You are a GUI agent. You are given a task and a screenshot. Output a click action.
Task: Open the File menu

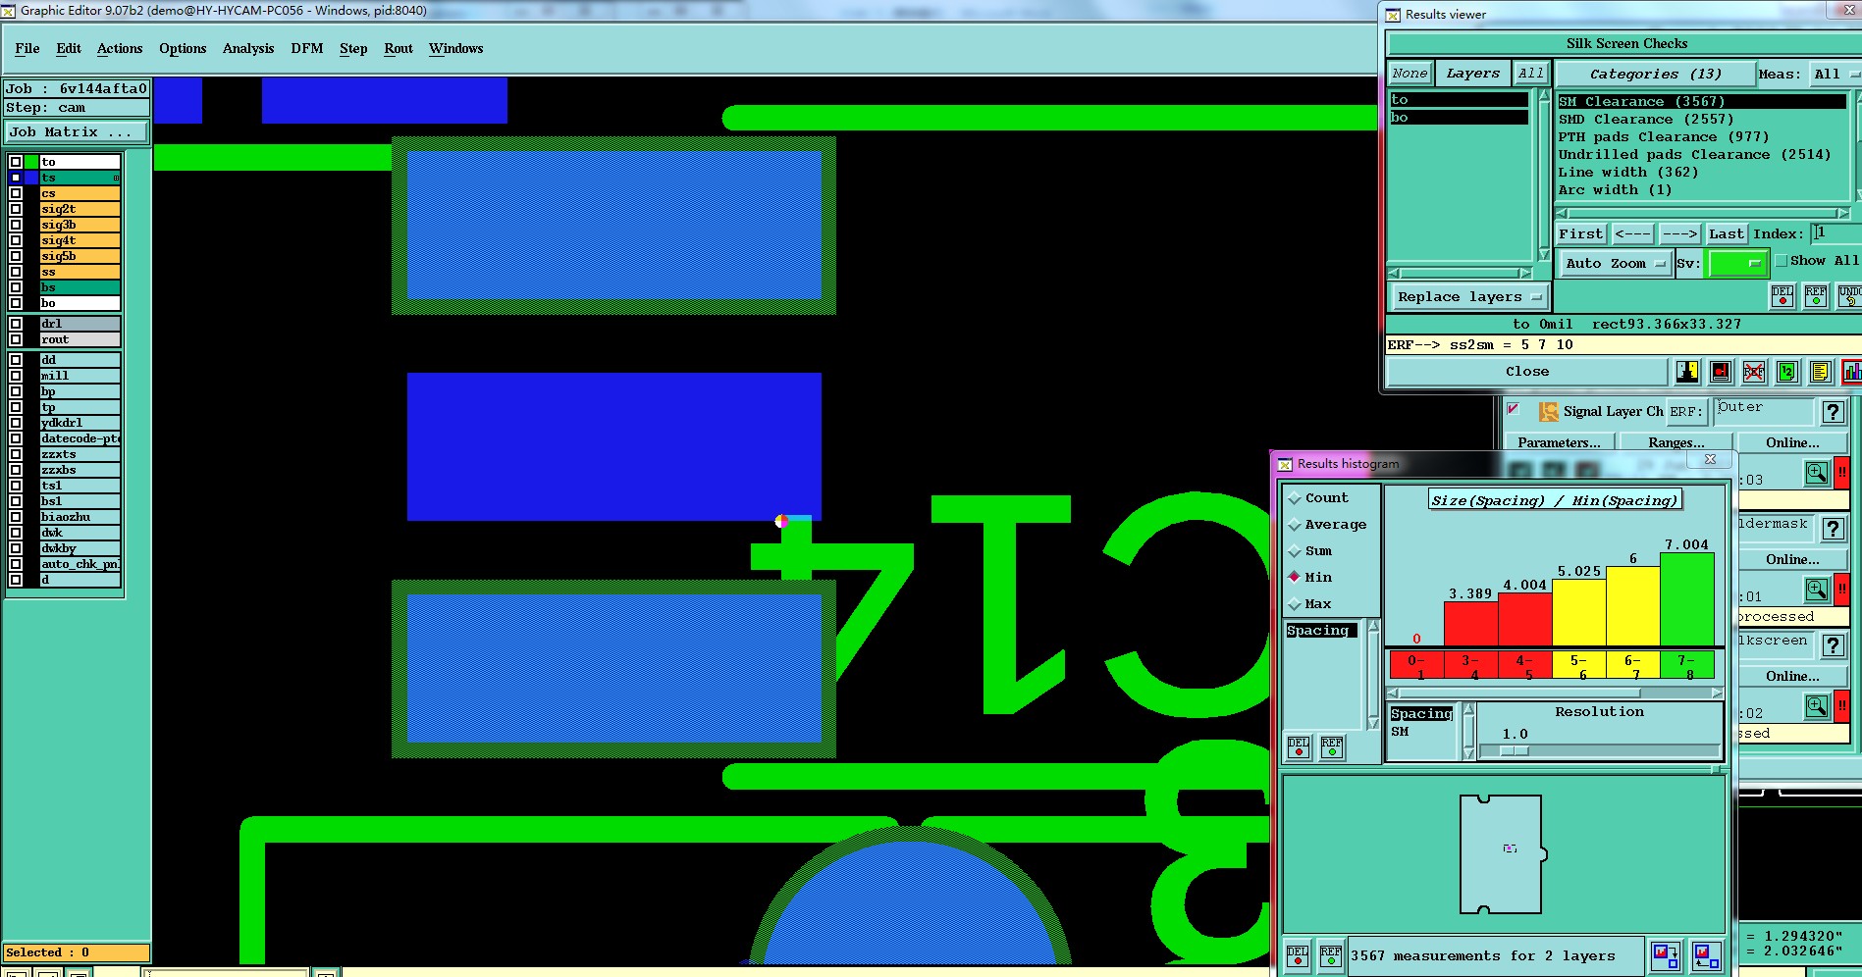[27, 48]
